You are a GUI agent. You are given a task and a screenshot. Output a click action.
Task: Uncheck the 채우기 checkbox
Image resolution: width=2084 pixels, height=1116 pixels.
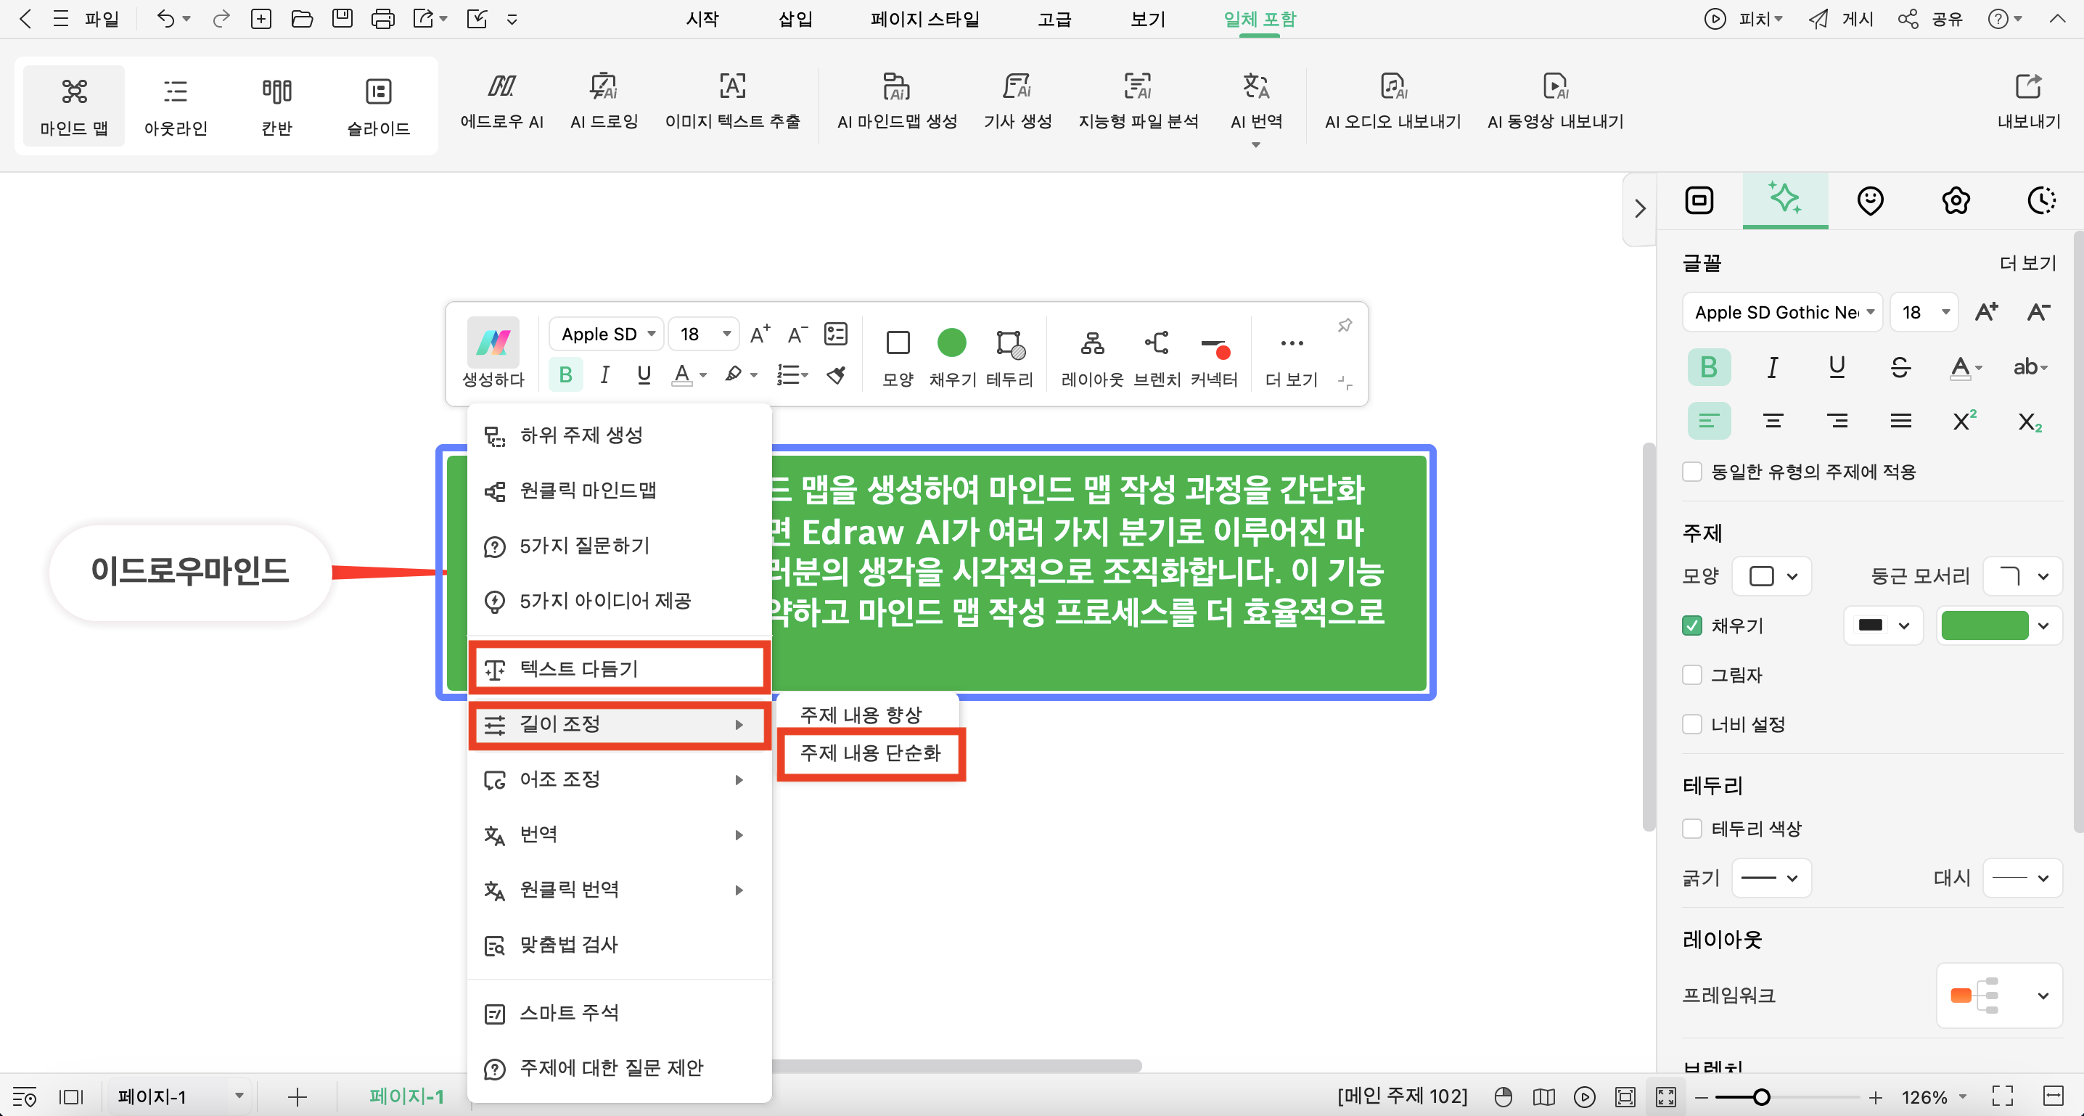point(1691,625)
